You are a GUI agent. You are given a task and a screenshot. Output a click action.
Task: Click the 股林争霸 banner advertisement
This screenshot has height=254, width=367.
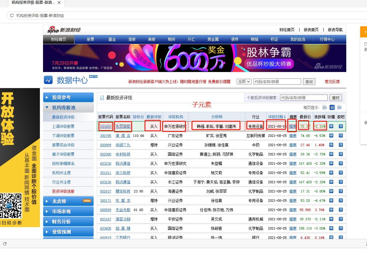point(195,58)
